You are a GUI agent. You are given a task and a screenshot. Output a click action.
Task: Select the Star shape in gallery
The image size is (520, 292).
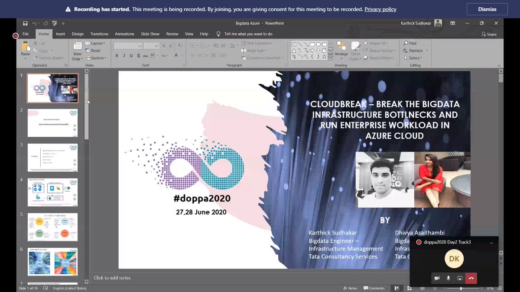[325, 56]
